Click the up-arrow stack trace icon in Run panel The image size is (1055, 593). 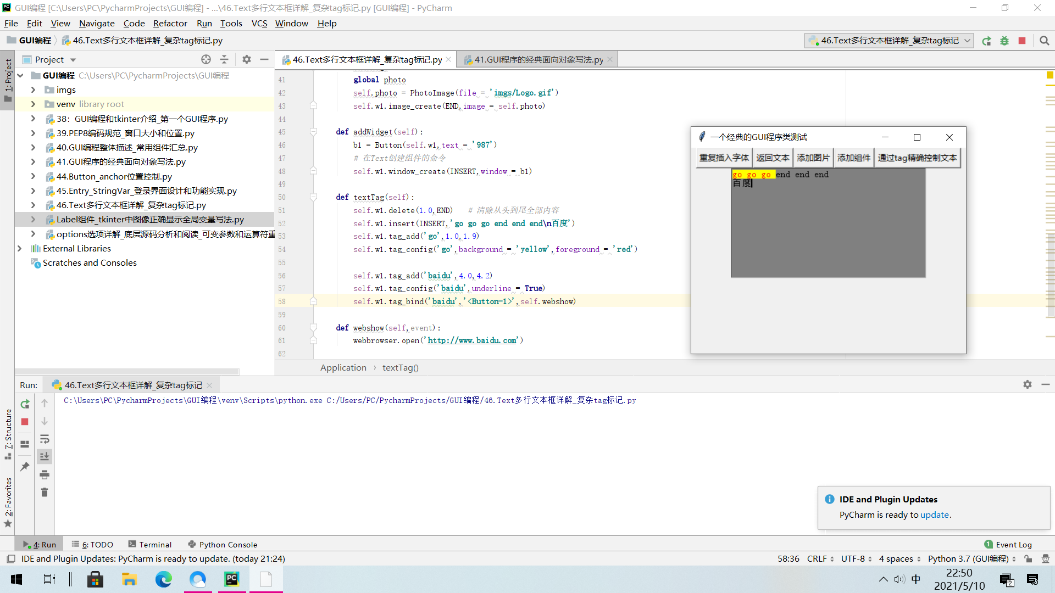[x=45, y=403]
